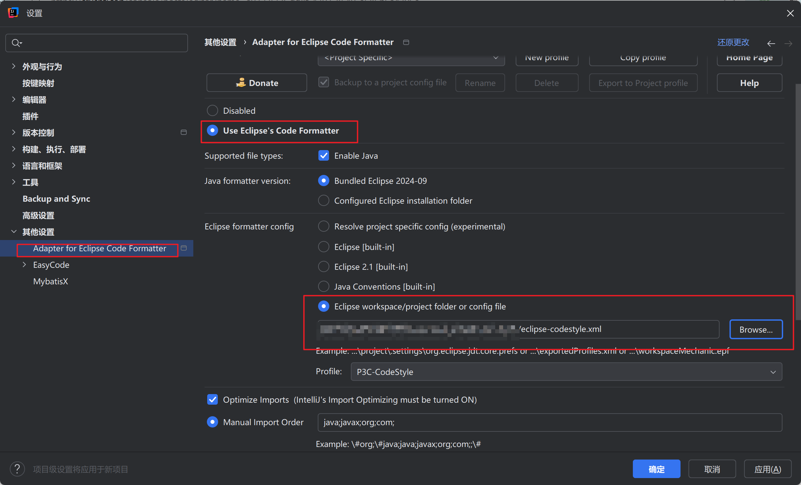Viewport: 801px width, 485px height.
Task: Click 还原更改 link
Action: 733,42
